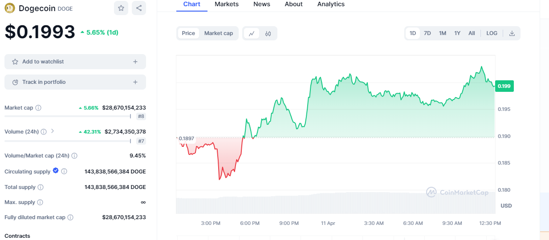Viewport: 549px width, 240px height.
Task: Switch to candlestick chart icon
Action: (x=268, y=33)
